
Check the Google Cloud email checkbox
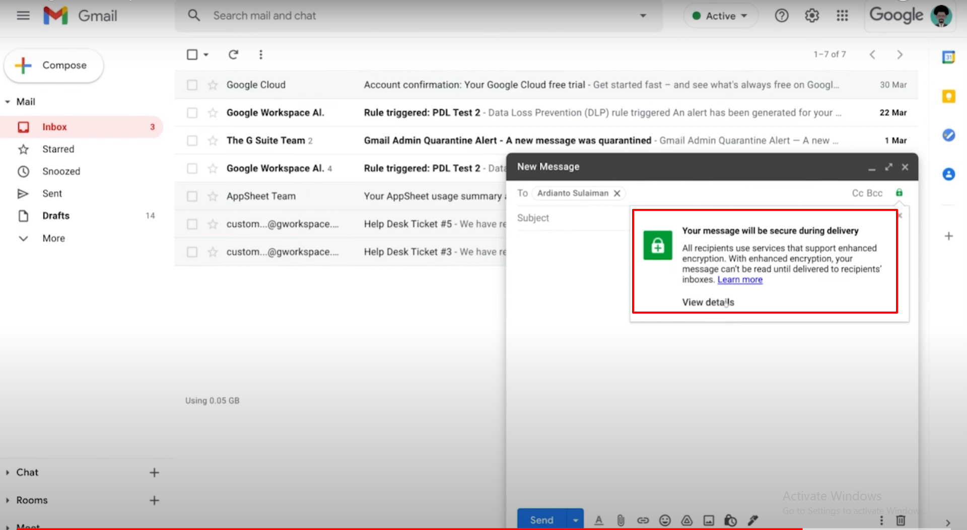pos(192,85)
